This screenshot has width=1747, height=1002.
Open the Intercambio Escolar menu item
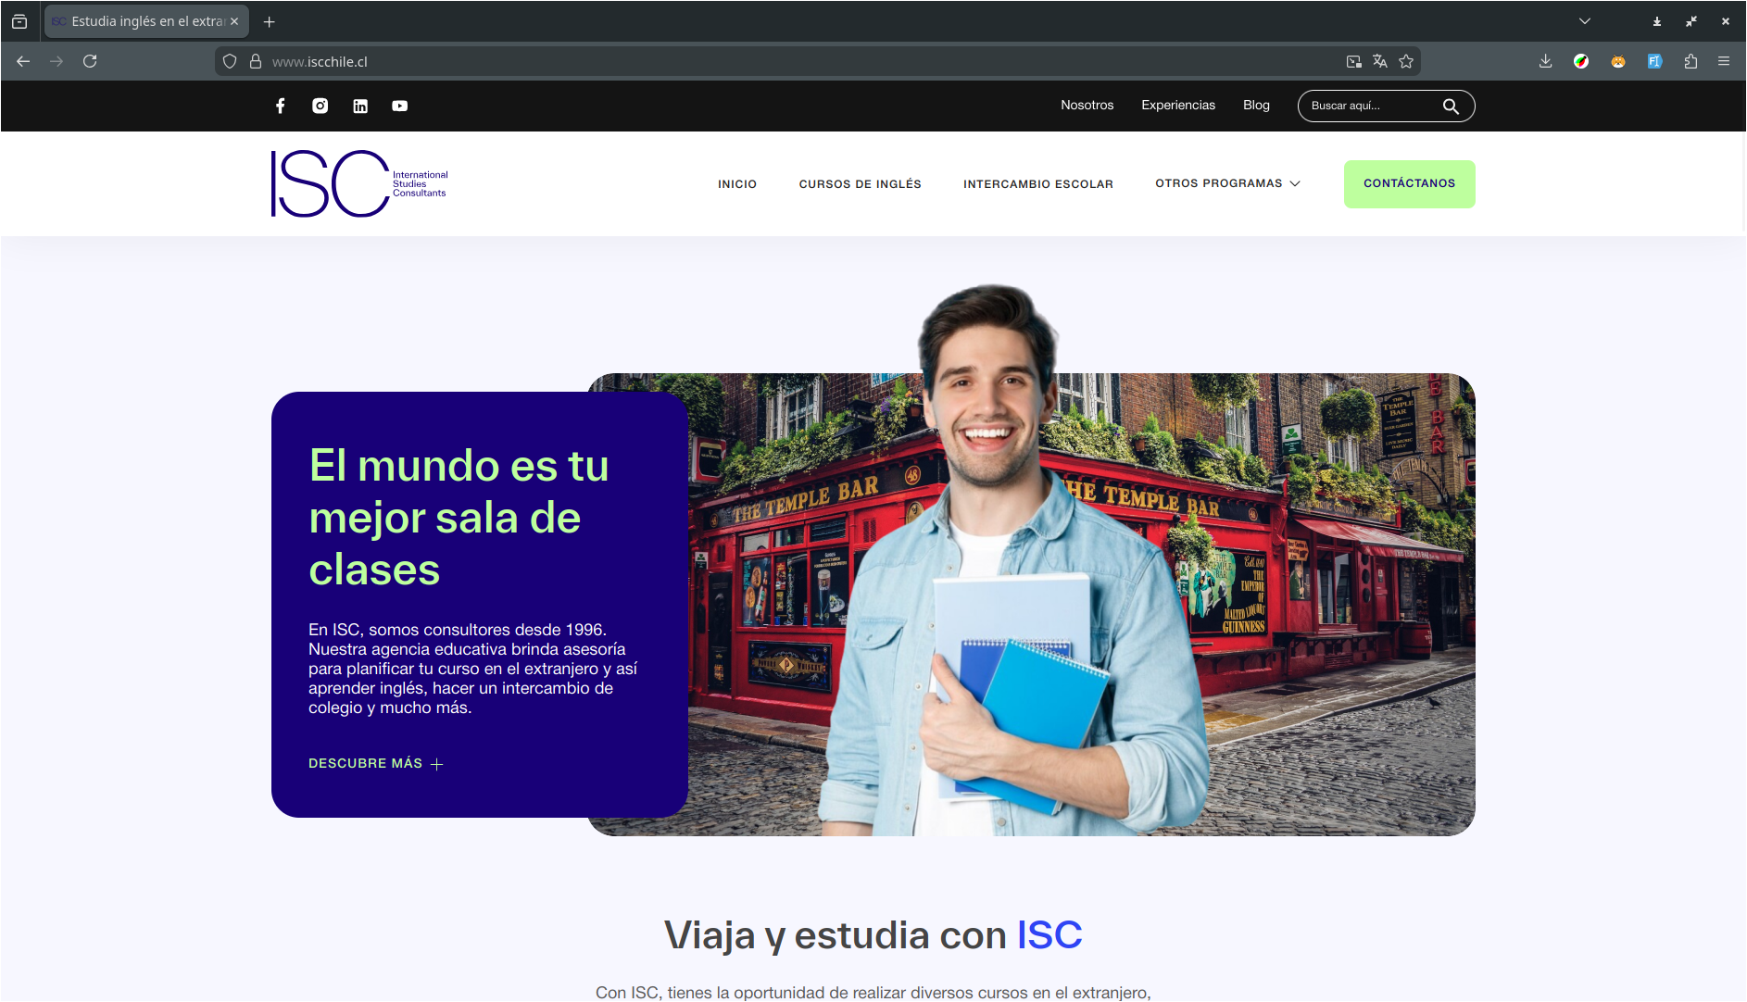pyautogui.click(x=1037, y=184)
